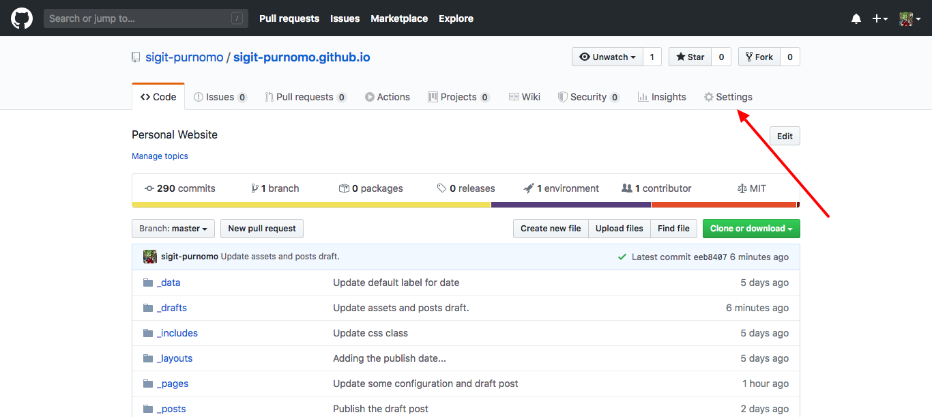The width and height of the screenshot is (932, 417).
Task: Click the repository book icon
Action: pos(135,57)
